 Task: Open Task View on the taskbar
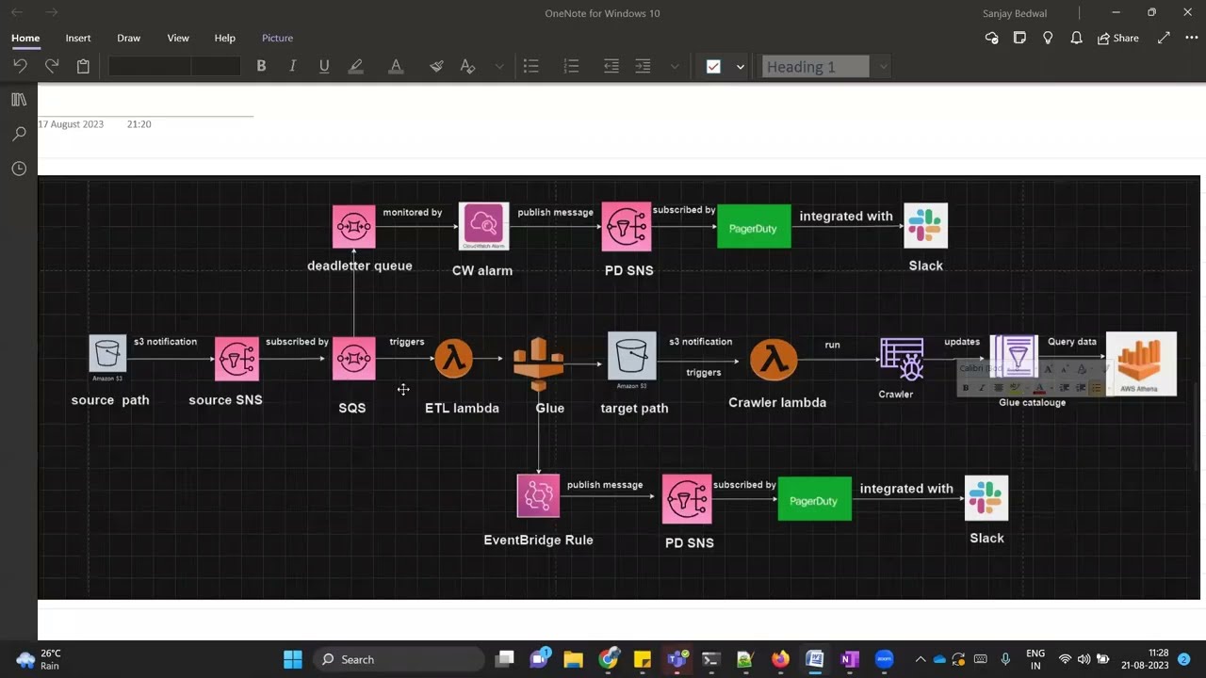point(506,659)
